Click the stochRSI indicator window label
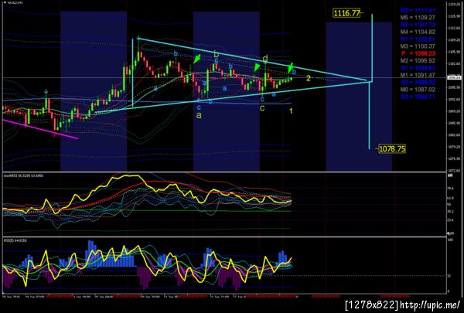The width and height of the screenshot is (464, 313). pyautogui.click(x=23, y=175)
